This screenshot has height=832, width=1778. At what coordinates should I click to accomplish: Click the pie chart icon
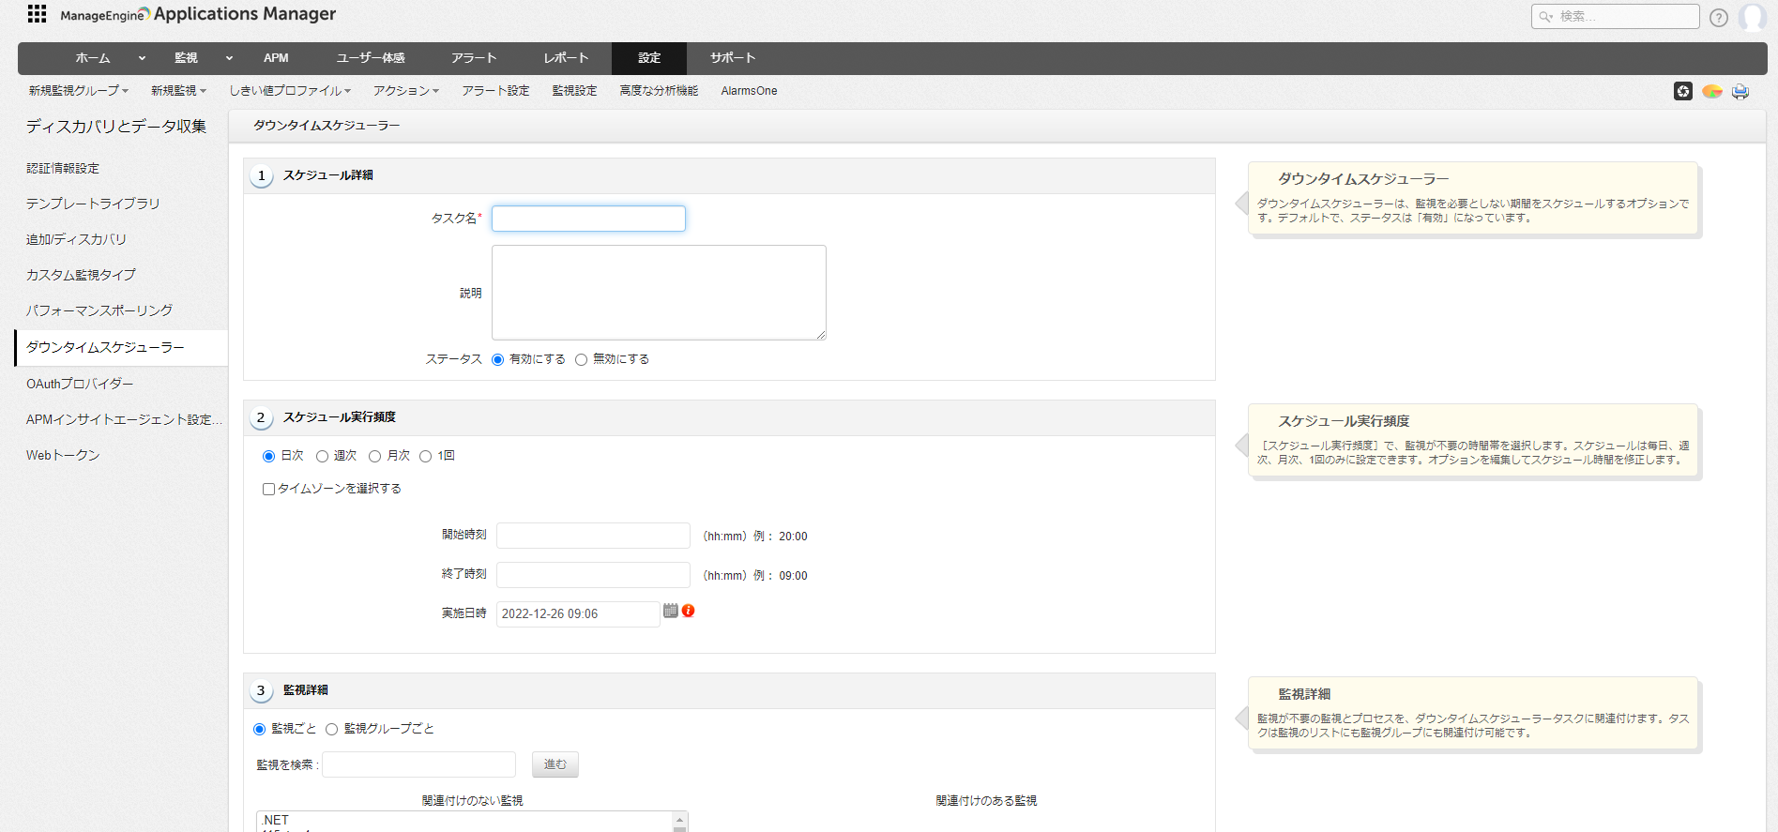pos(1711,91)
